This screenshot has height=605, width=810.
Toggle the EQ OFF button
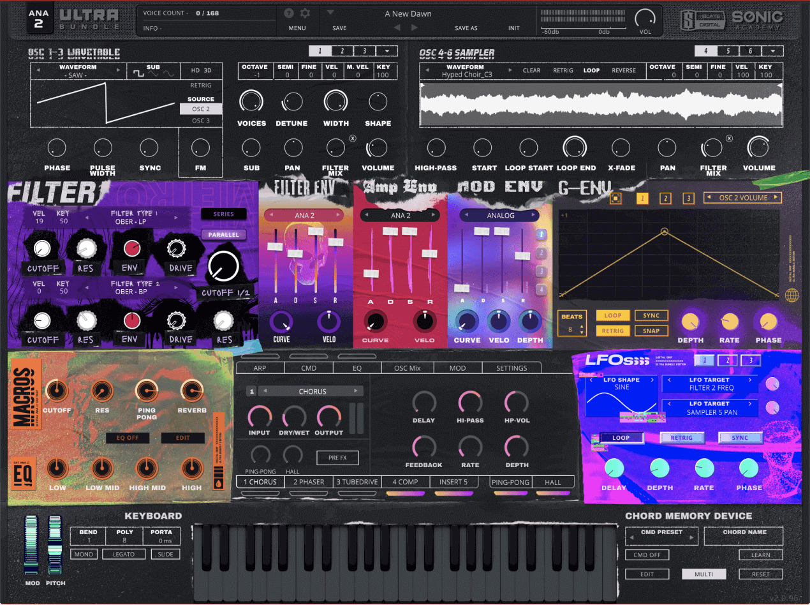128,438
